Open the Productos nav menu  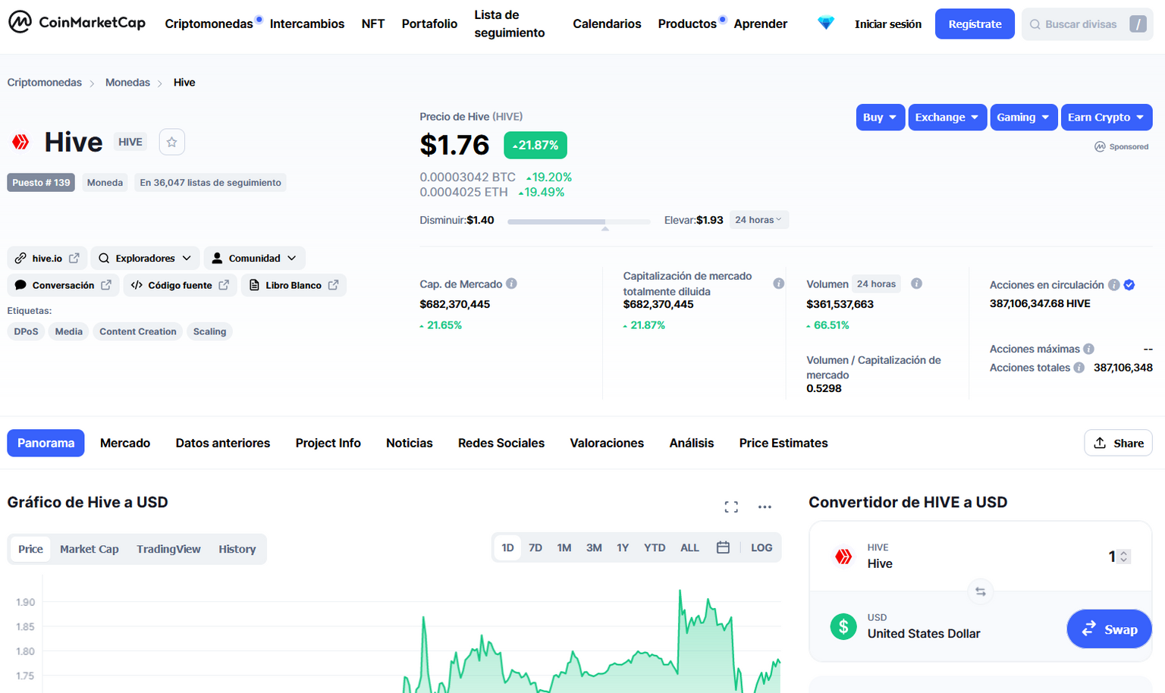coord(688,24)
